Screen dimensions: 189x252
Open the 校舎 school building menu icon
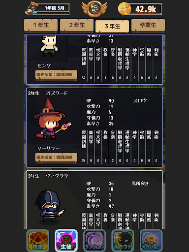tap(38, 241)
